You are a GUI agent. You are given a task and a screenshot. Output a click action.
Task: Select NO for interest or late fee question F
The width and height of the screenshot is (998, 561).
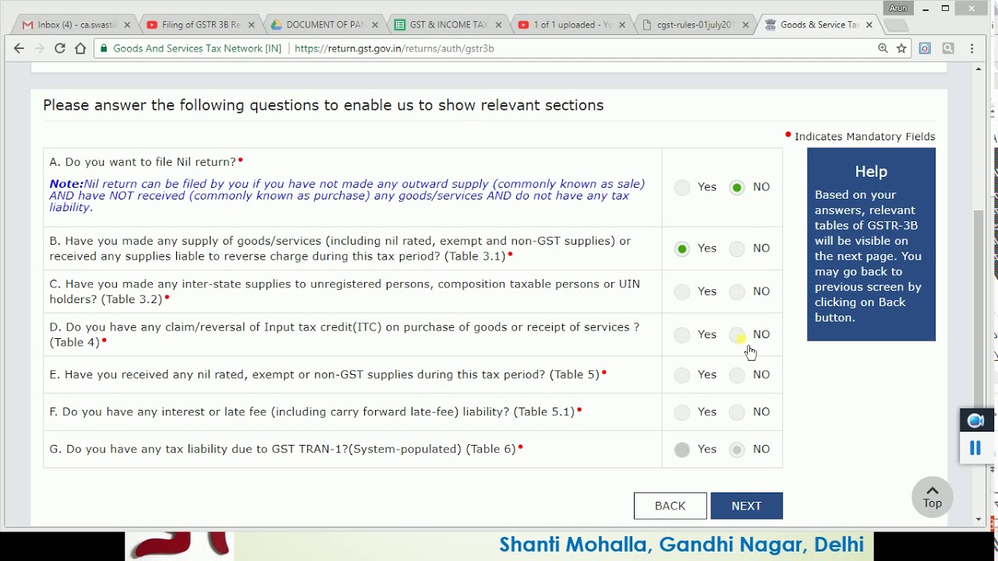coord(737,412)
